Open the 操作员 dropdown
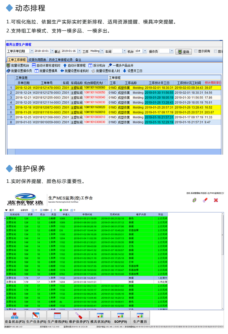Viewport: 228px width, 334px height. tap(171, 51)
